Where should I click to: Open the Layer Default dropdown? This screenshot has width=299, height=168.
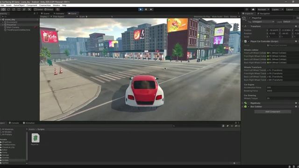[x=291, y=22]
